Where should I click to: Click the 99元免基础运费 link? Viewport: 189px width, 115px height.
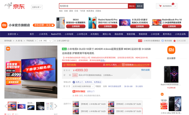click(115, 86)
